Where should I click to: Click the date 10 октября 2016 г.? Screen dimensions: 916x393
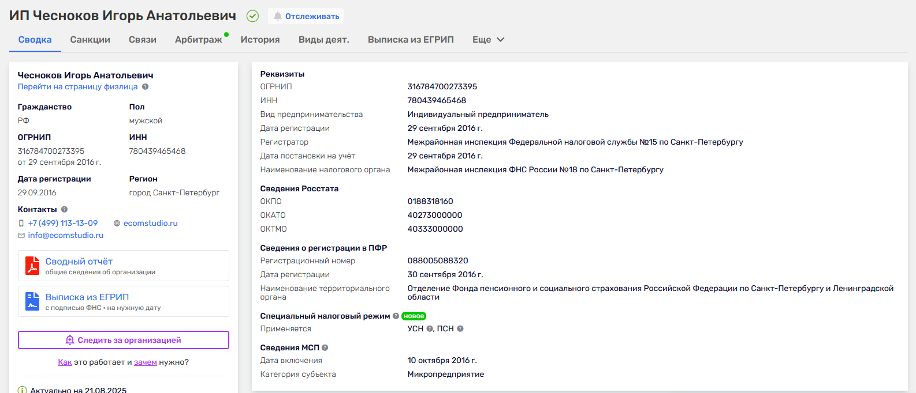tap(442, 361)
